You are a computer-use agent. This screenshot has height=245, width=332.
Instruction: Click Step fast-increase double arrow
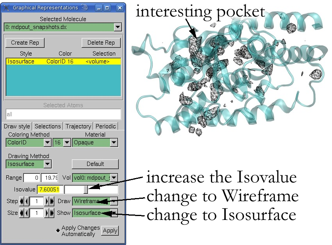coord(52,201)
